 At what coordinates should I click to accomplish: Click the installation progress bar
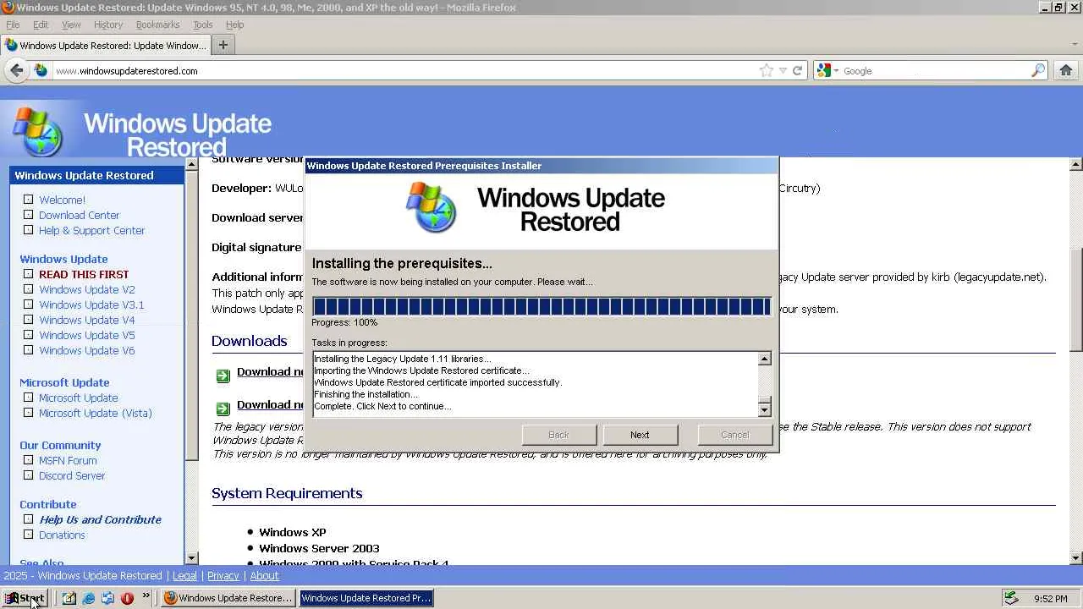541,305
